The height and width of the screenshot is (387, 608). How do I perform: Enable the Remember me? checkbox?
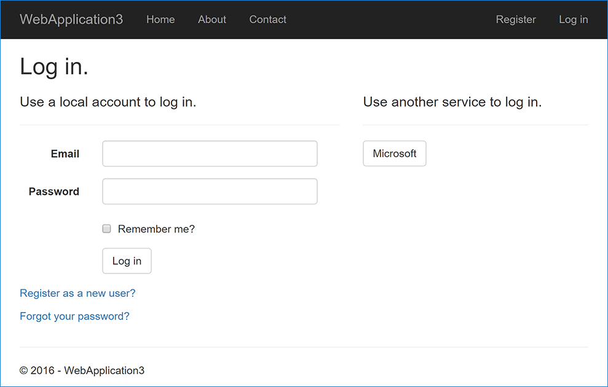coord(106,228)
